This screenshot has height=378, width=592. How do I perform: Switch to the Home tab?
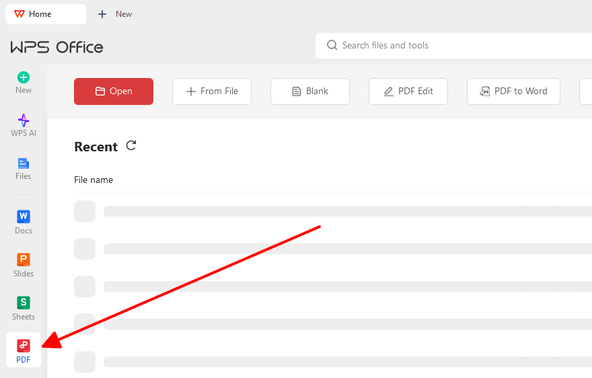(46, 14)
